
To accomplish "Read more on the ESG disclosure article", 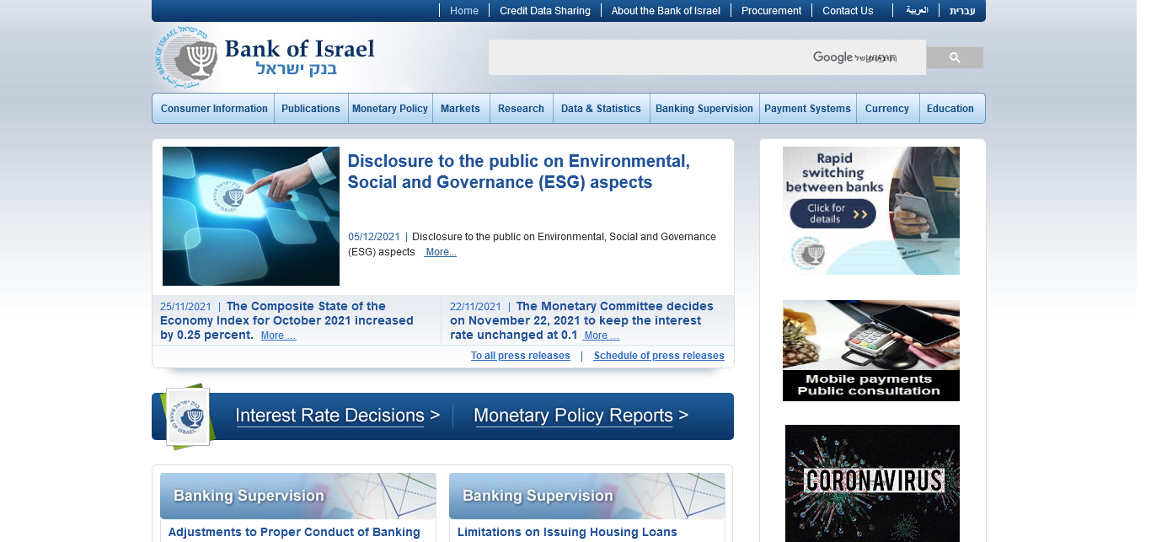I will coord(441,252).
